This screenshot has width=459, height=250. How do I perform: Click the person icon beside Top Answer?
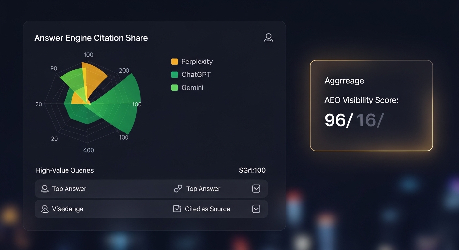click(x=45, y=189)
